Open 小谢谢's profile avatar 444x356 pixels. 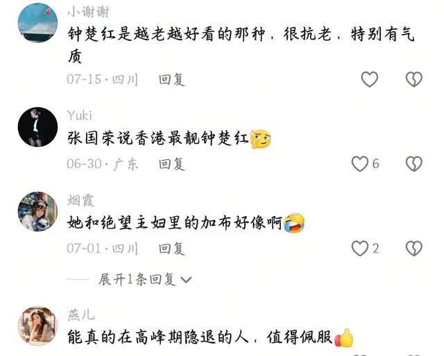[x=37, y=23]
